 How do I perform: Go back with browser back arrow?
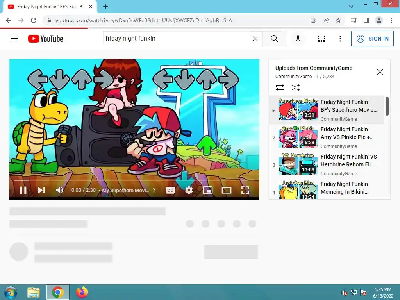pos(9,20)
